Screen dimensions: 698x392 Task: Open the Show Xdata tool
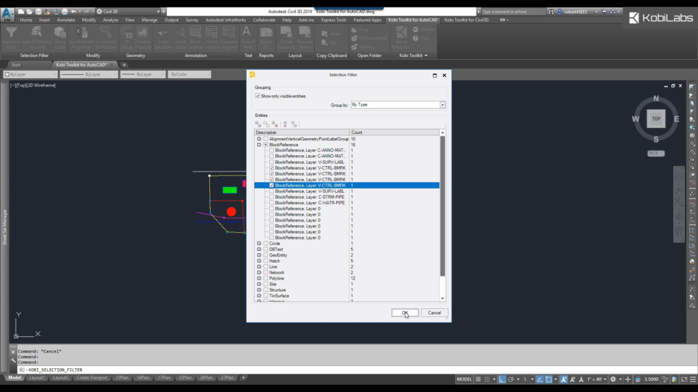click(x=60, y=38)
